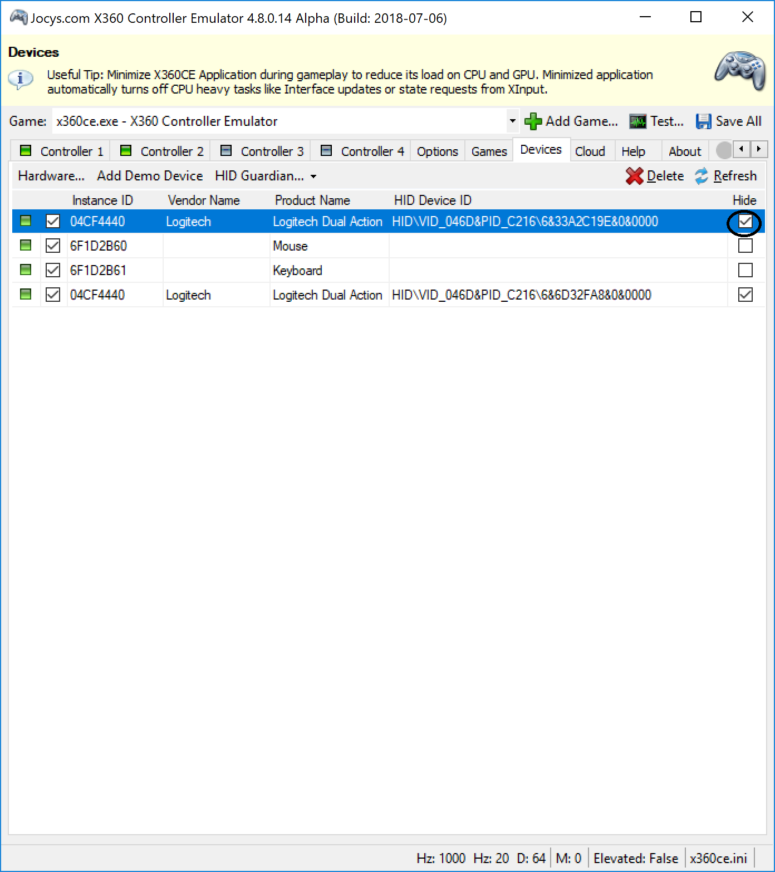Click the Test monitor icon
Image resolution: width=775 pixels, height=872 pixels.
(637, 121)
